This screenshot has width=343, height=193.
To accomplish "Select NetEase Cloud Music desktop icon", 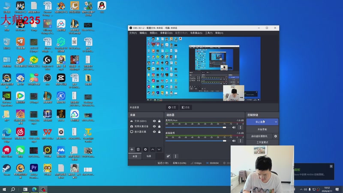I will click(20, 133).
